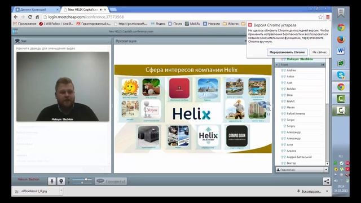This screenshot has width=361, height=203.
Task: Click the share icon in bottom bar
Action: coord(327,181)
